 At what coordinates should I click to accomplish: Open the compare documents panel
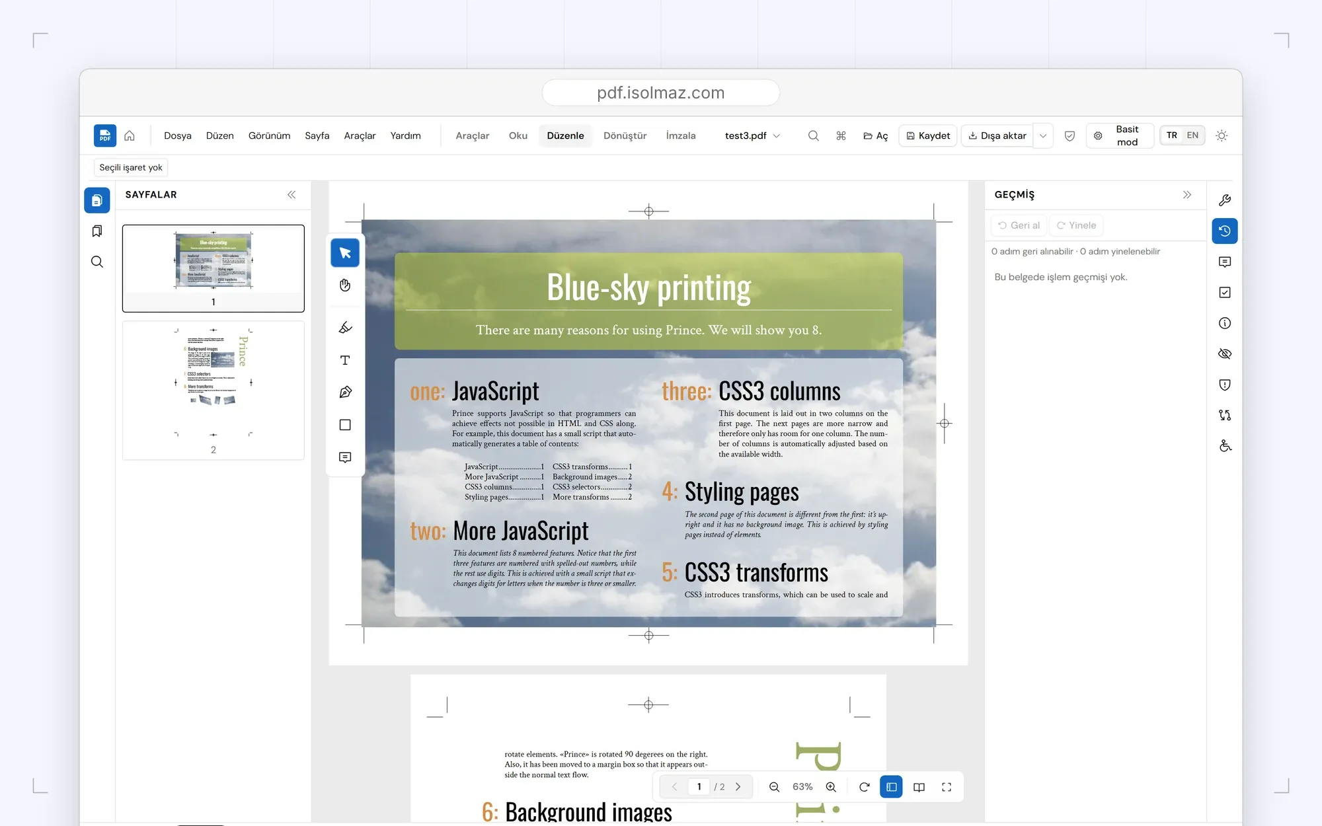click(1225, 415)
